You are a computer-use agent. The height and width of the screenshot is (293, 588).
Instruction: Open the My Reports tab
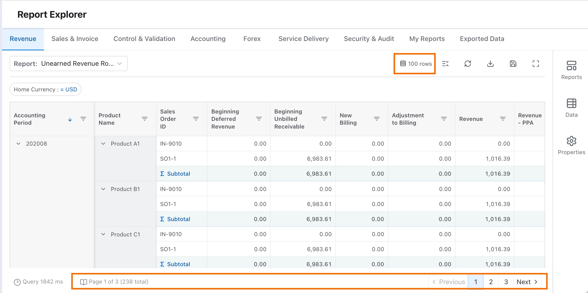(x=427, y=39)
